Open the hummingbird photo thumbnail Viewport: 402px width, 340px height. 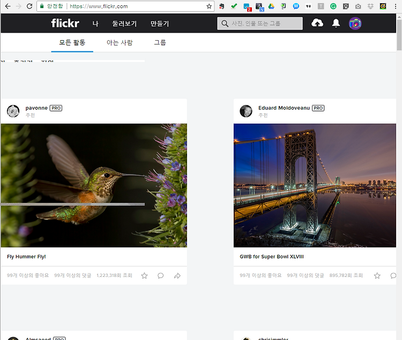94,185
